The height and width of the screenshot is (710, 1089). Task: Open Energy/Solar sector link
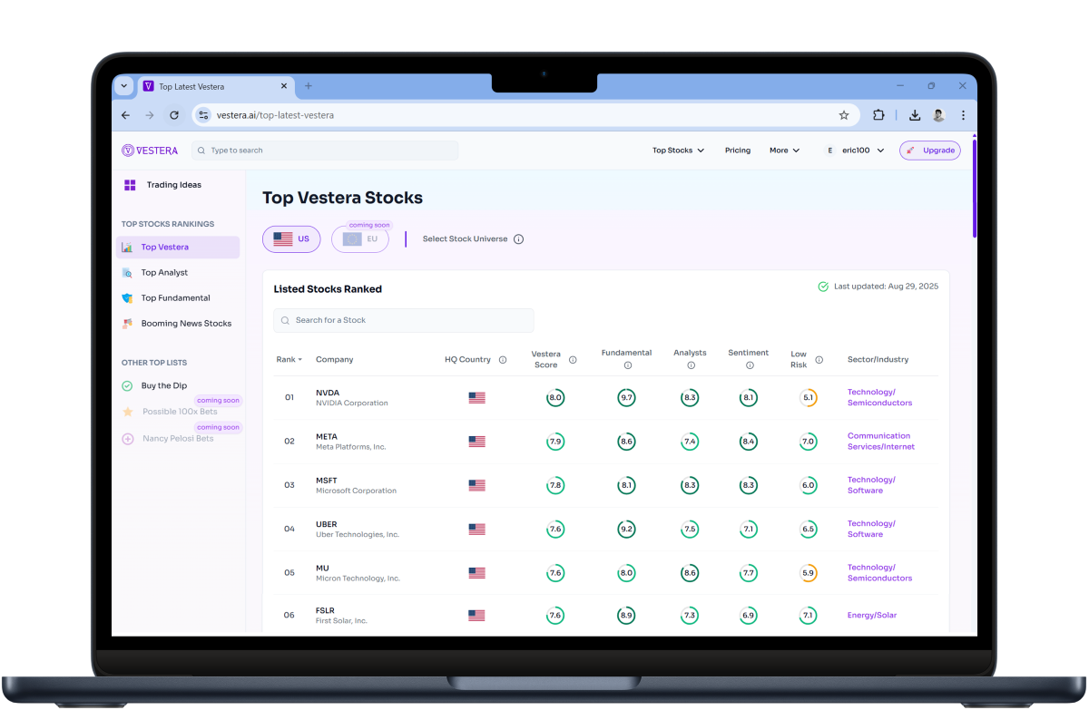coord(872,616)
